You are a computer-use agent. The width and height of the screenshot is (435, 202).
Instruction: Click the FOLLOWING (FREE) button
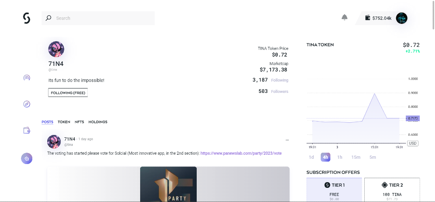pos(68,93)
